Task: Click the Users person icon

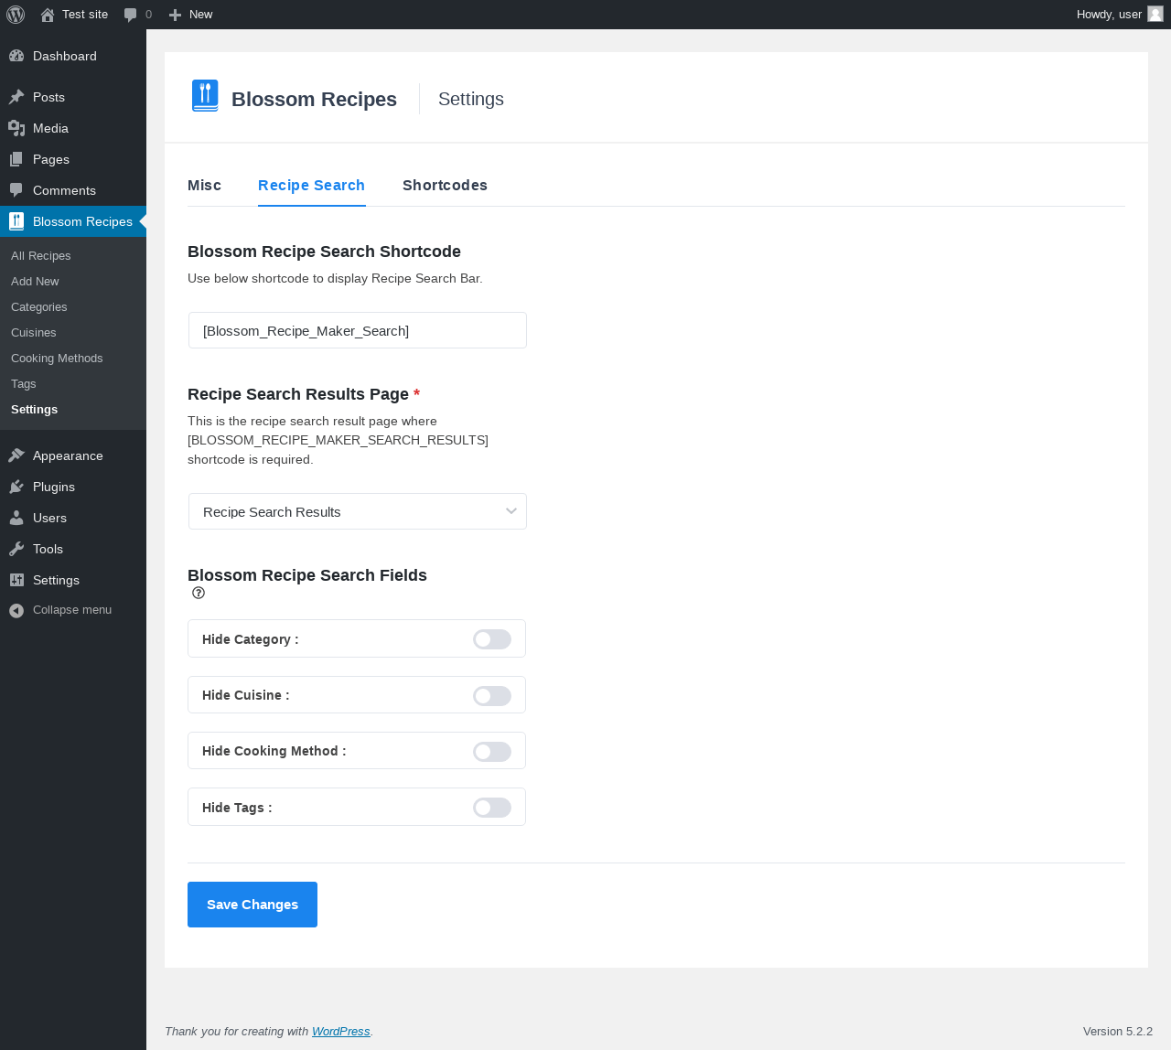Action: (16, 518)
